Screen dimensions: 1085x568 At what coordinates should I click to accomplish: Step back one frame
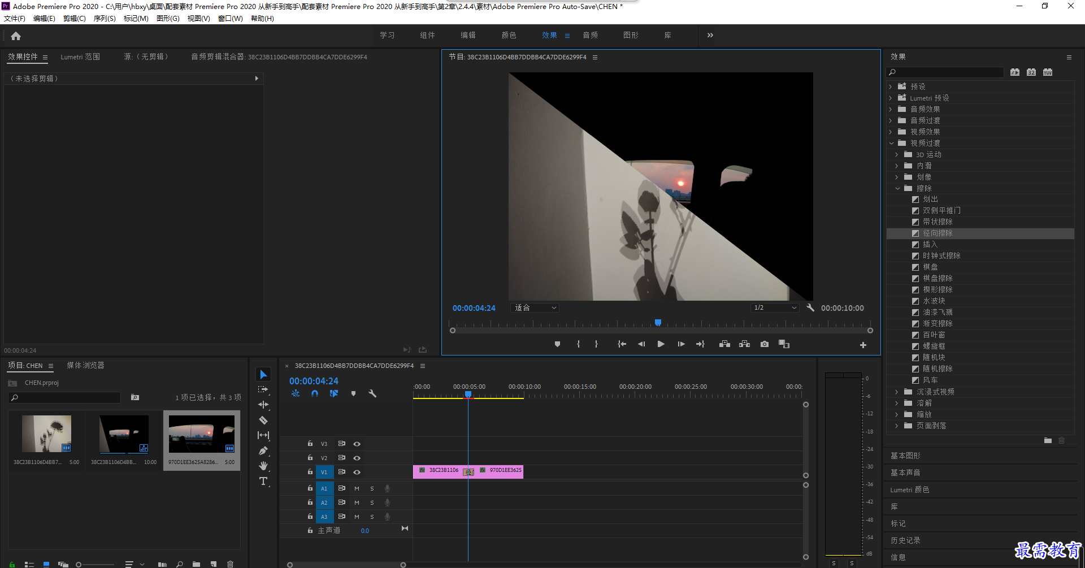coord(641,344)
